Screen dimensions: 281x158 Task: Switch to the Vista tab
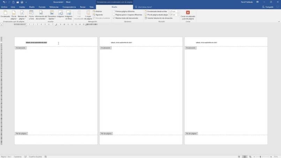coord(92,7)
